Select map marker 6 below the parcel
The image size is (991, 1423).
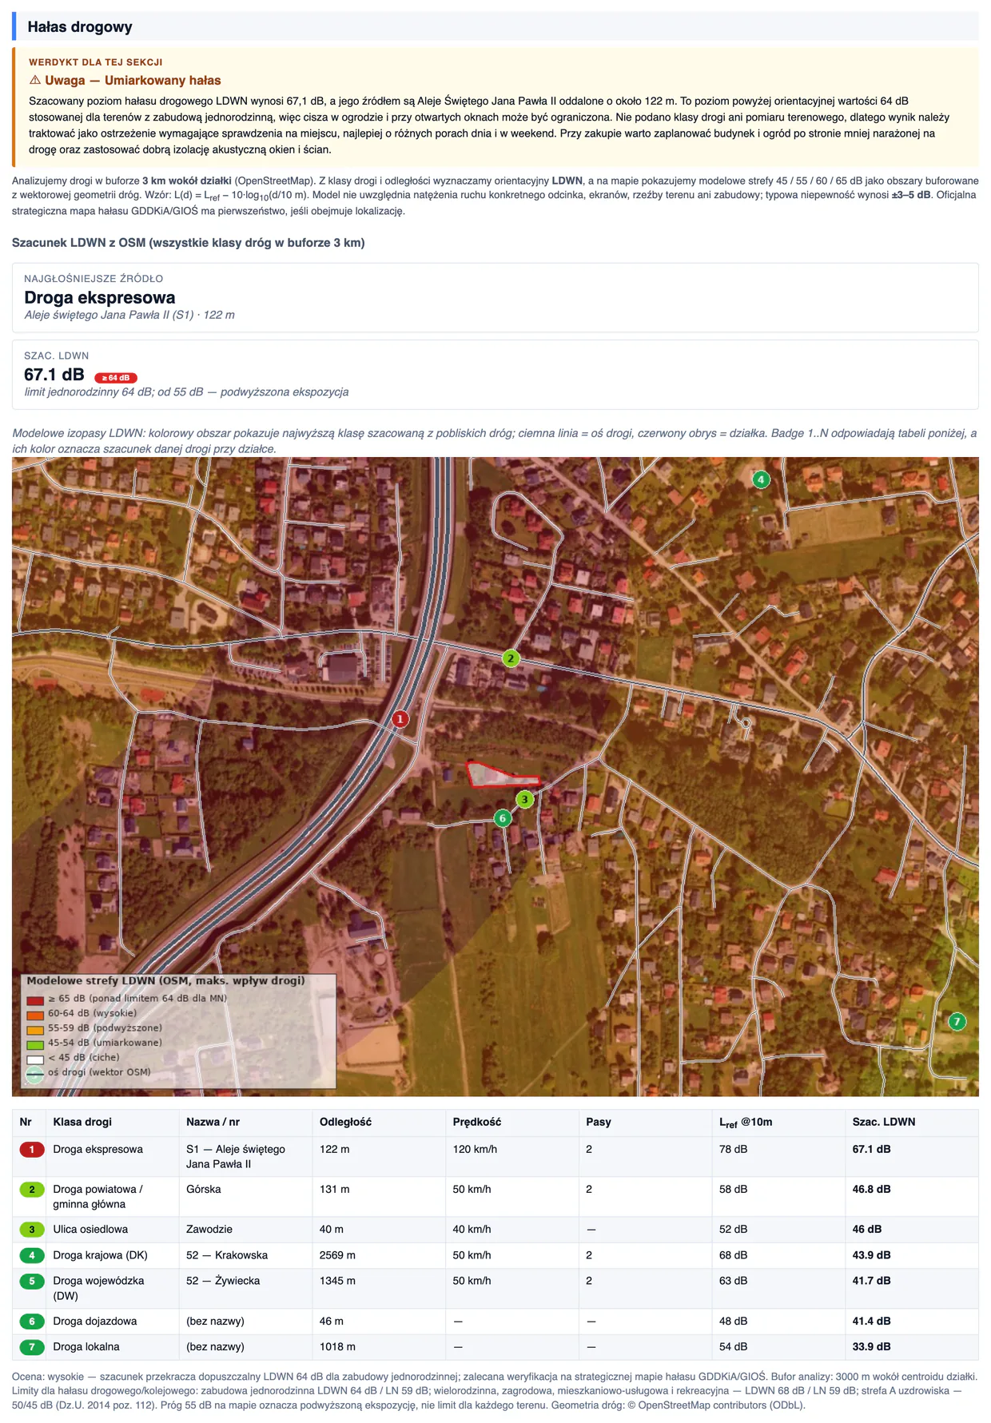tap(503, 818)
